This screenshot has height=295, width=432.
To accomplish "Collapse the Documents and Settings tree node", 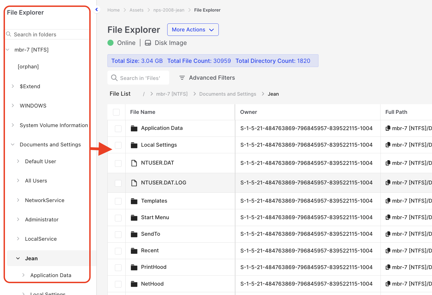I will pos(13,144).
